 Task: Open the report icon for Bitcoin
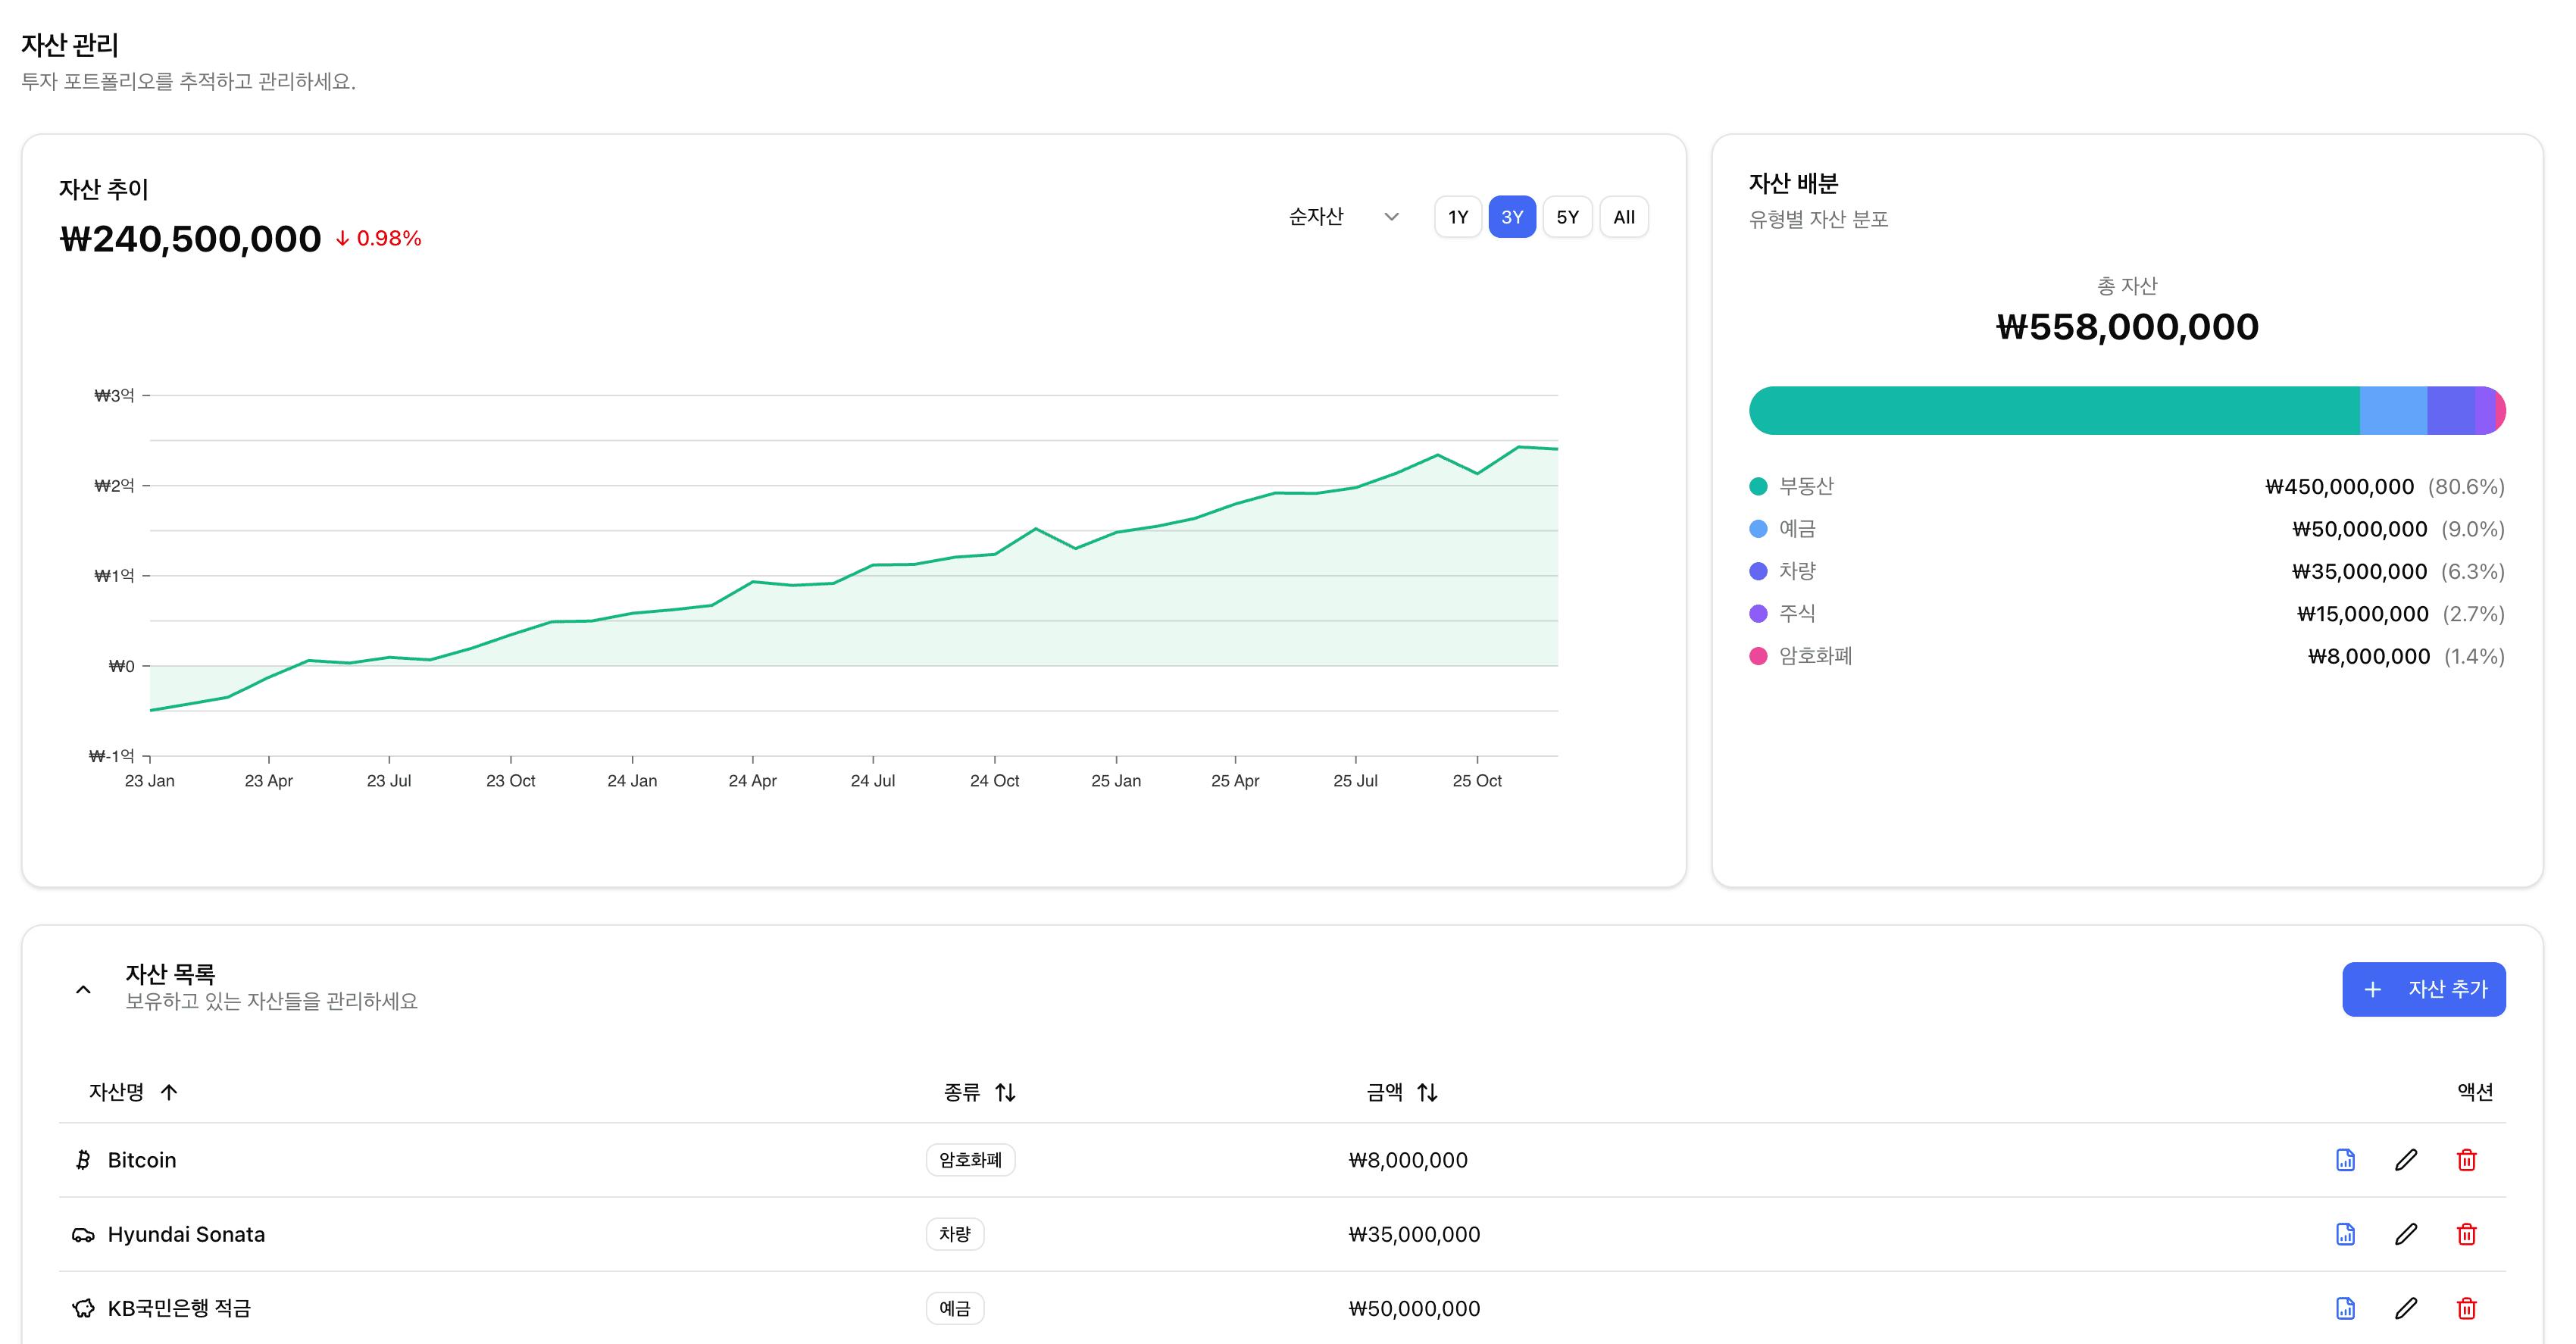(2344, 1160)
